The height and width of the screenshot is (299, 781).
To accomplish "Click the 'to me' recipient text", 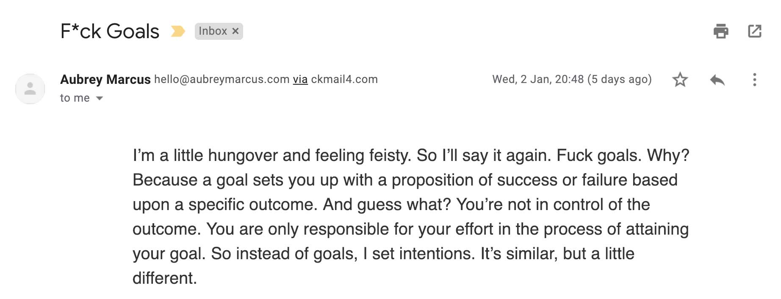I will coord(75,98).
